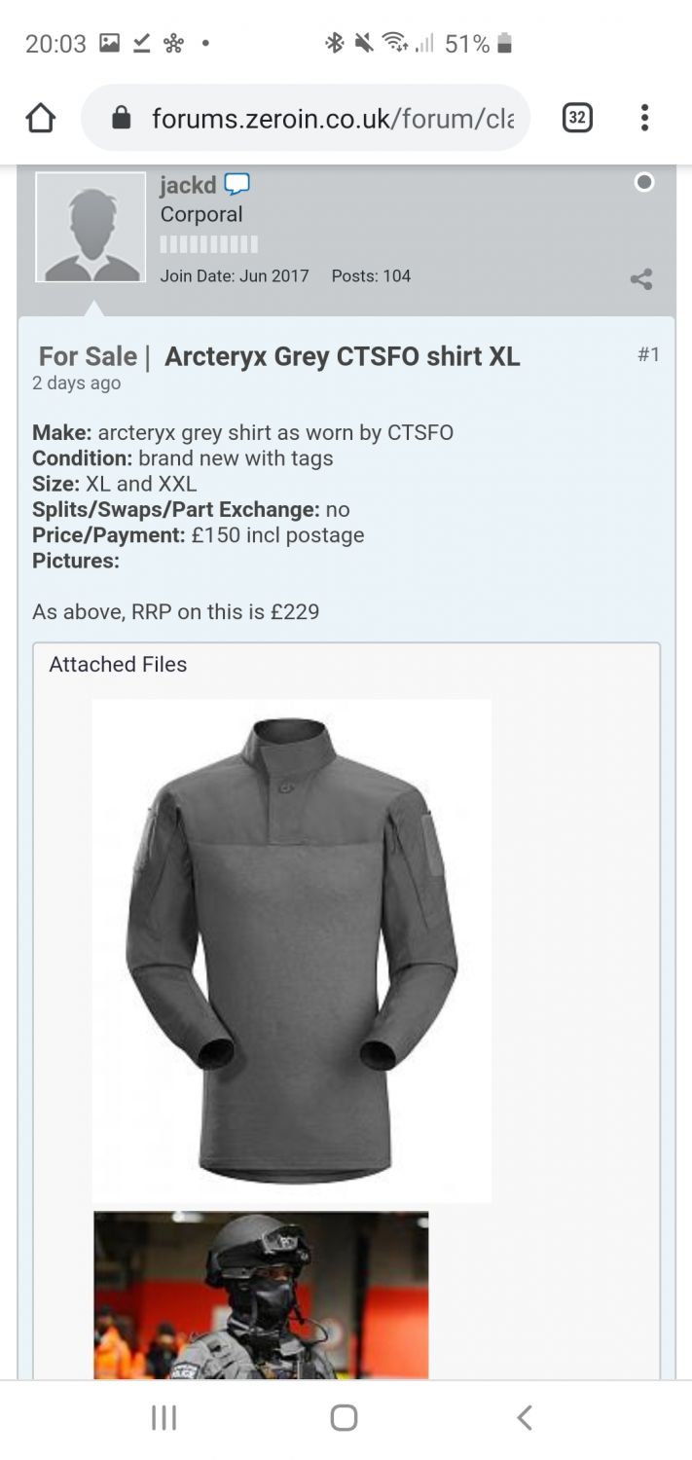This screenshot has height=1460, width=692.
Task: Tap the Android home navigation button
Action: point(344,1417)
